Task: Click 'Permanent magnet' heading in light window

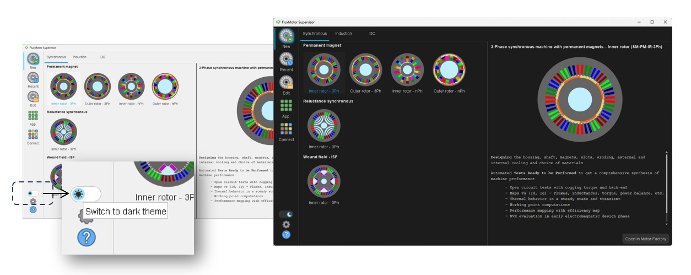Action: coord(62,67)
